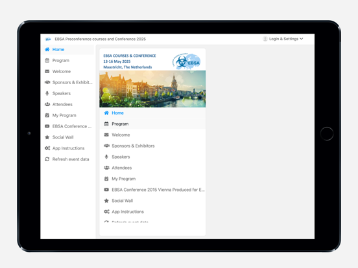Click the EBSA biohazard logo in banner
The width and height of the screenshot is (358, 268).
(187, 61)
